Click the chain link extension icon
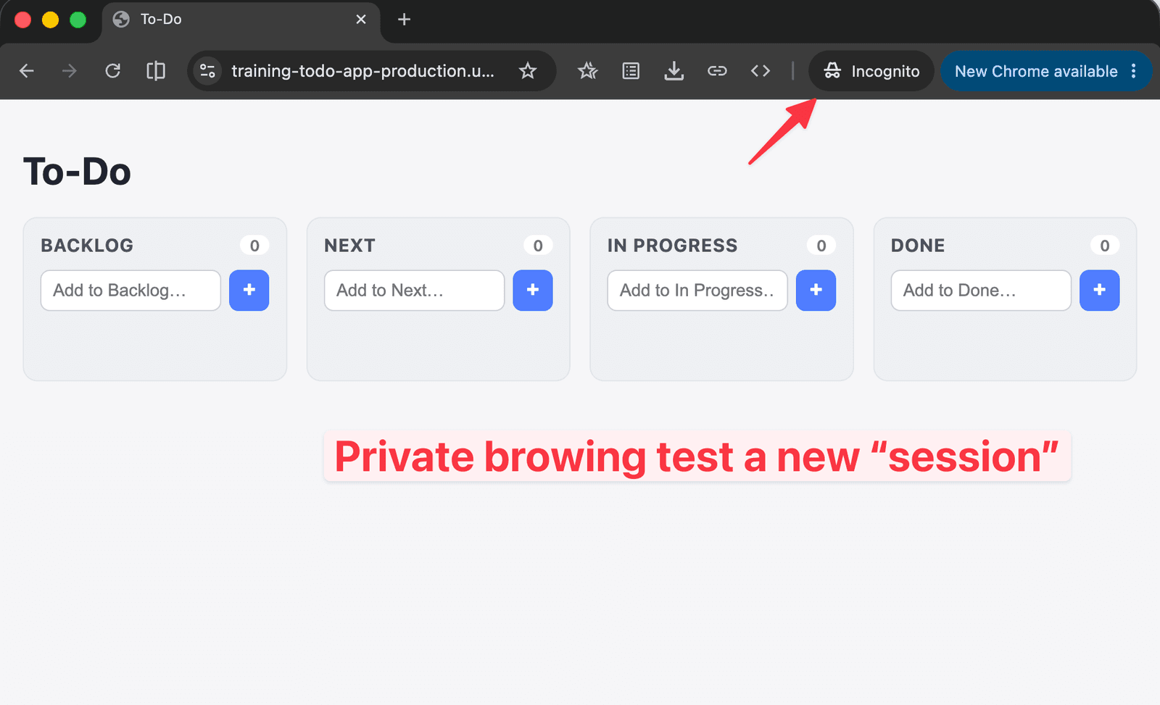This screenshot has width=1160, height=705. coord(717,71)
